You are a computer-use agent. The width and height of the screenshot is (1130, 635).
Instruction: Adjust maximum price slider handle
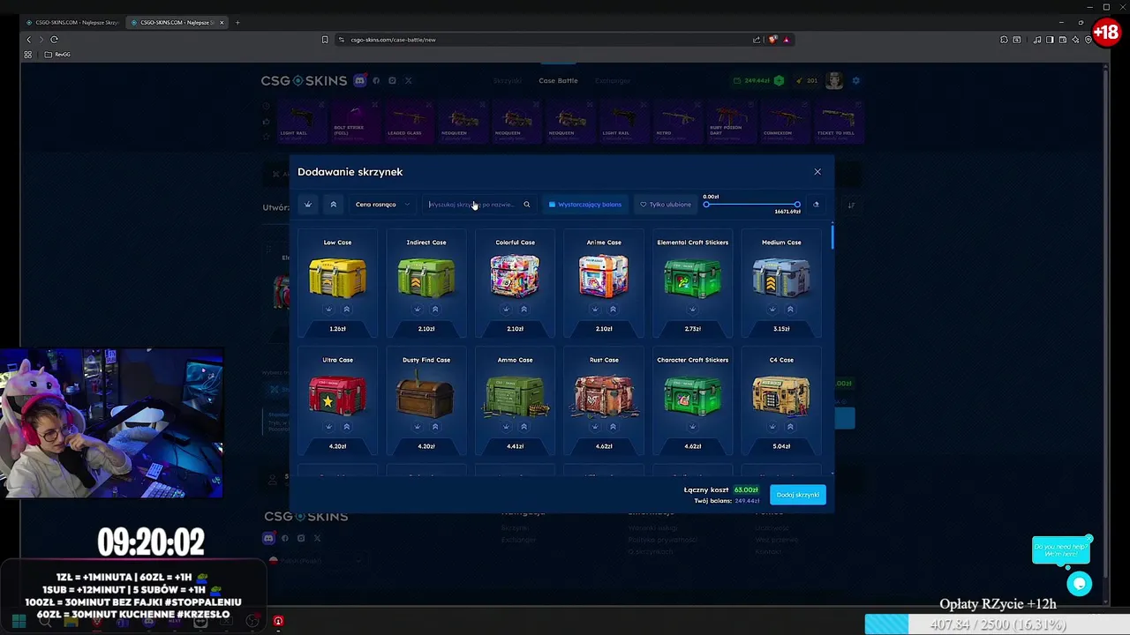(x=797, y=205)
